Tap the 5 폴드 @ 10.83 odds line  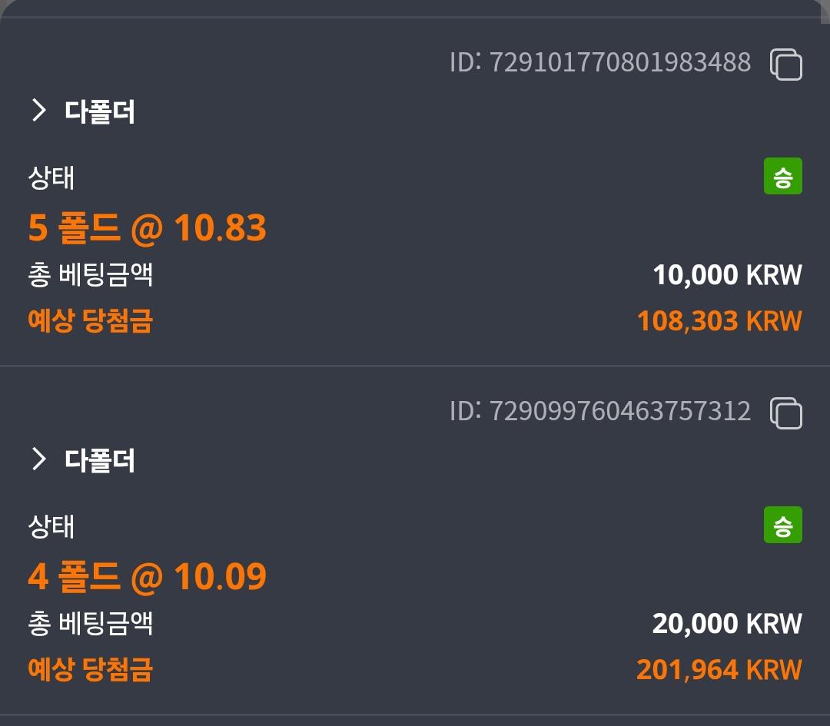pyautogui.click(x=147, y=228)
